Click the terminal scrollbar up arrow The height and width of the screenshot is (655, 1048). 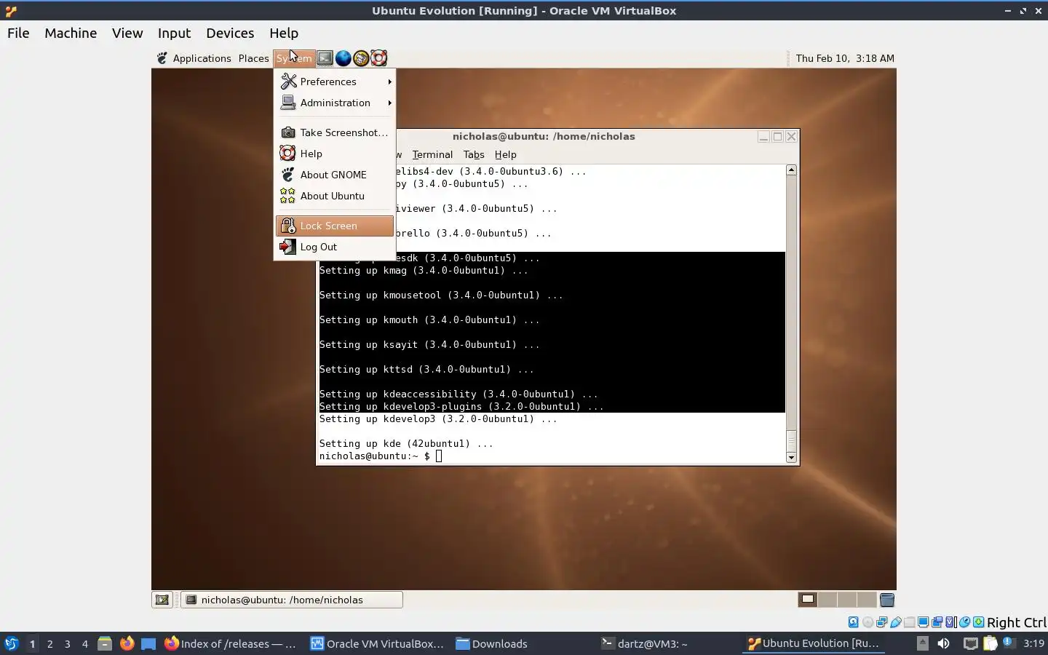click(792, 170)
